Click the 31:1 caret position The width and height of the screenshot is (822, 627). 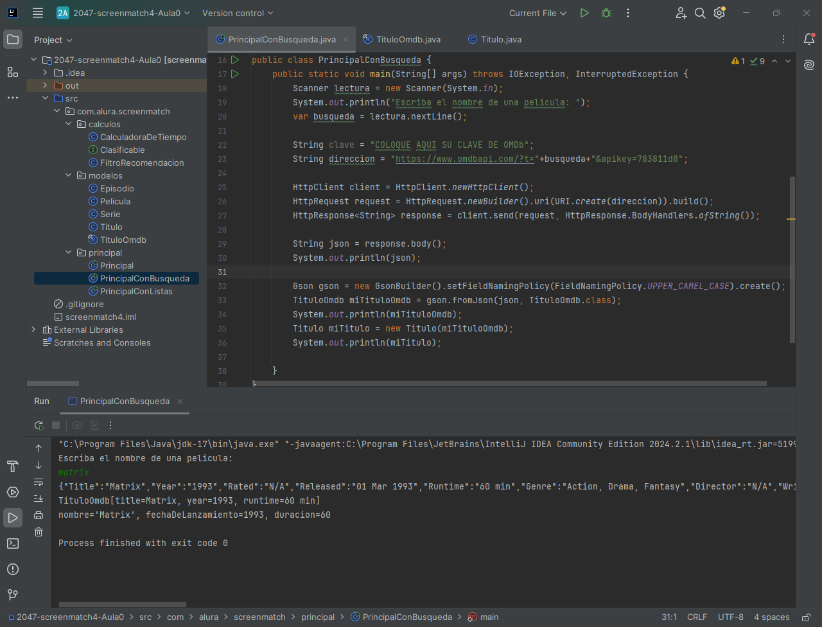coord(669,617)
